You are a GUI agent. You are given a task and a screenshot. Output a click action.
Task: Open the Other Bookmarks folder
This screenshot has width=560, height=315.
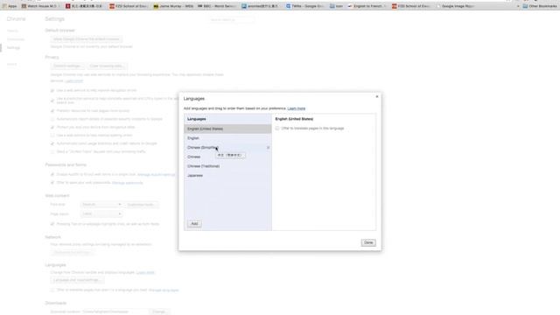click(x=540, y=6)
